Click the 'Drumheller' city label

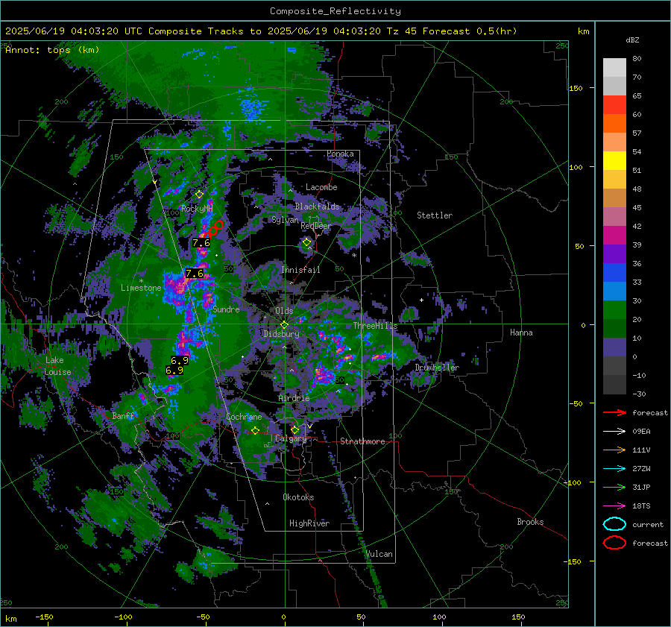coord(437,368)
